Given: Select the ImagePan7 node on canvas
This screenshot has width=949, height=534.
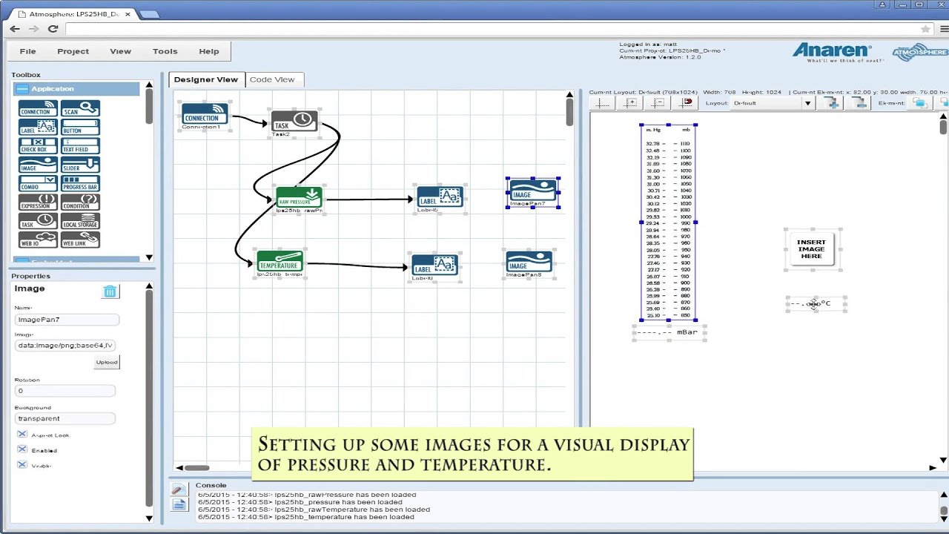Looking at the screenshot, I should pos(533,192).
